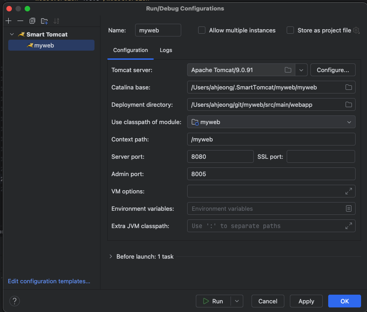Open the module classpath dropdown

[349, 122]
